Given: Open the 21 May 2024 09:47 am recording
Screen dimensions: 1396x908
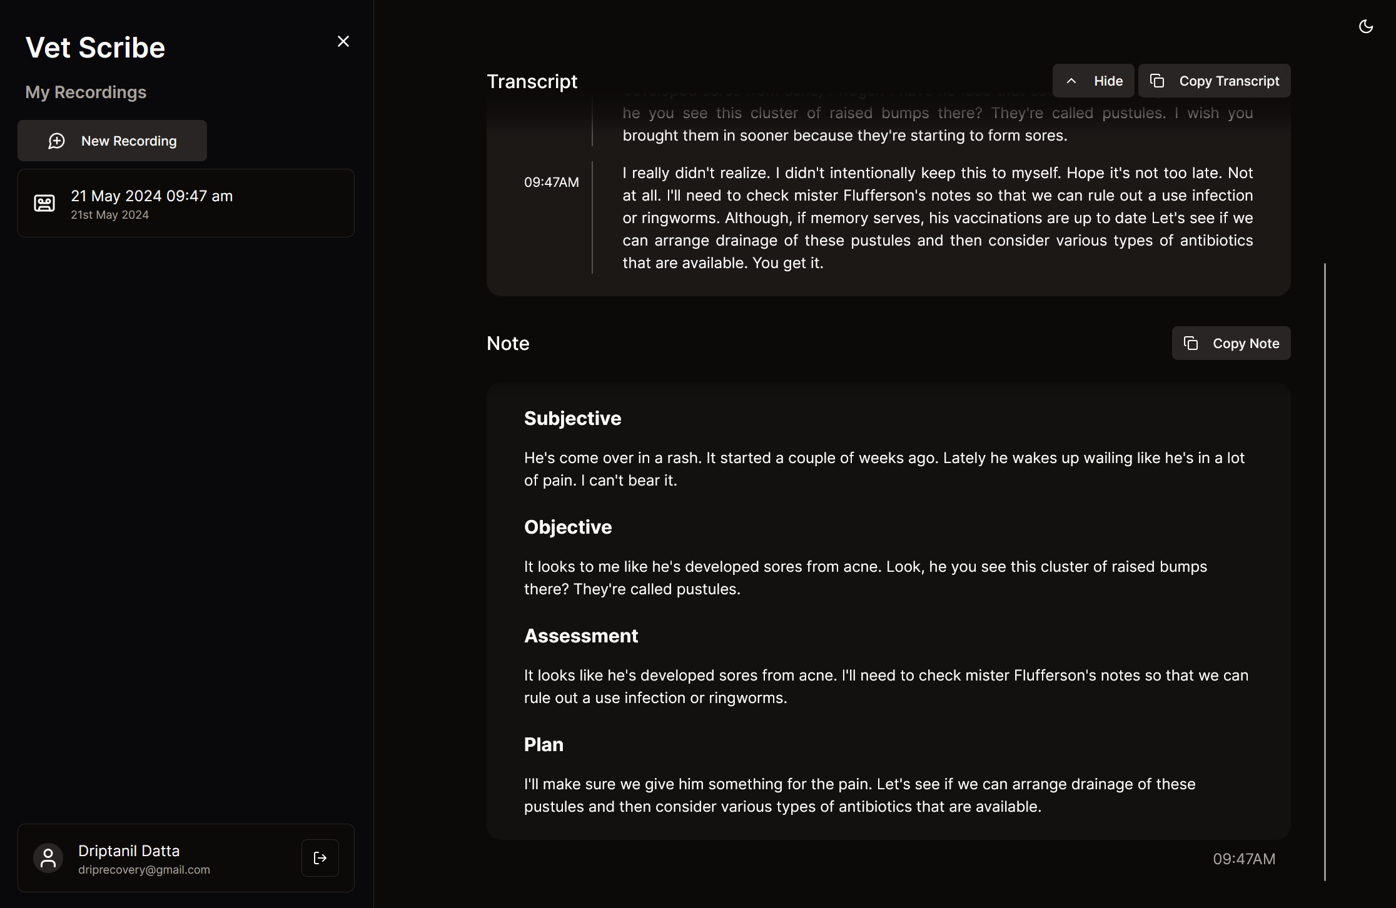Looking at the screenshot, I should pyautogui.click(x=186, y=203).
